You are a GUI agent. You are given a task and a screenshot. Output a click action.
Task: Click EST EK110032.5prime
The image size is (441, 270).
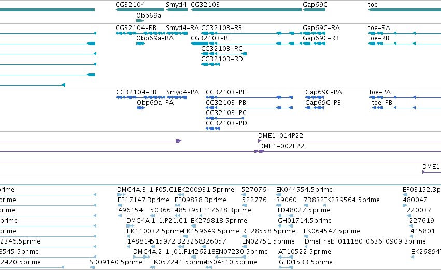(155, 232)
